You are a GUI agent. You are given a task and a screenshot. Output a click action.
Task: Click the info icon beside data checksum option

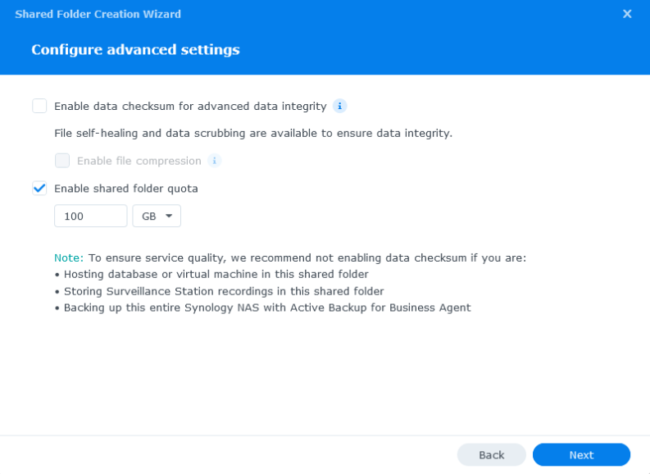(339, 106)
